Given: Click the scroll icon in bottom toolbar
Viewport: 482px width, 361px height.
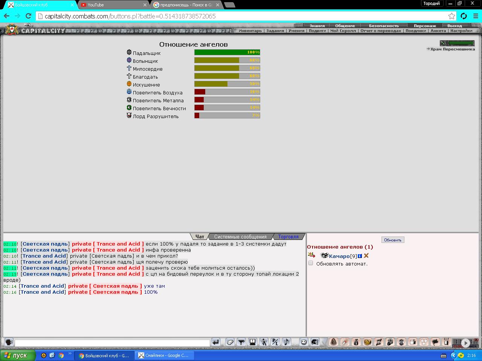Looking at the screenshot, I should 379,342.
